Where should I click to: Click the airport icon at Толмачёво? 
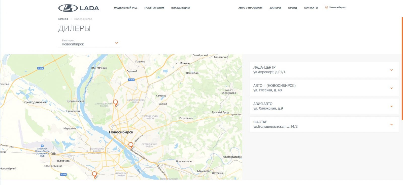pos(42,146)
